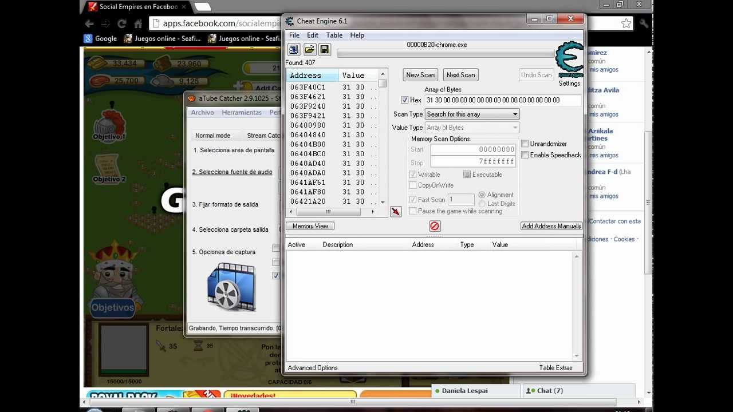Sort by the Address column header

click(x=312, y=76)
